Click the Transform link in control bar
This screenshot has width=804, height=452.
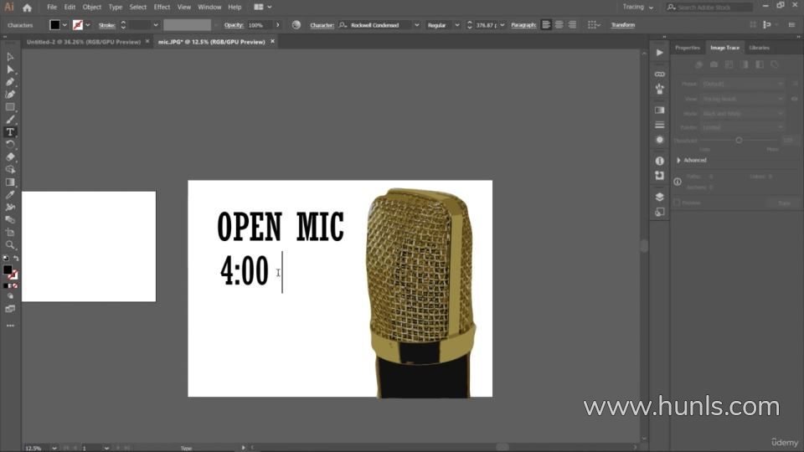tap(622, 25)
